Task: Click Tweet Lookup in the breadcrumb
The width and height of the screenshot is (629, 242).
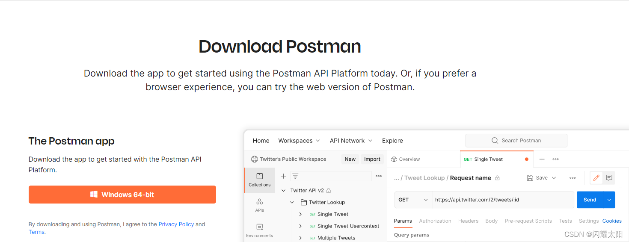Action: click(424, 178)
